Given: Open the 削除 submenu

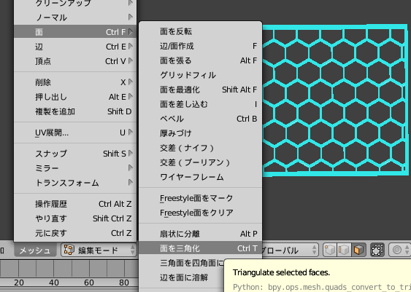Looking at the screenshot, I should (x=75, y=82).
